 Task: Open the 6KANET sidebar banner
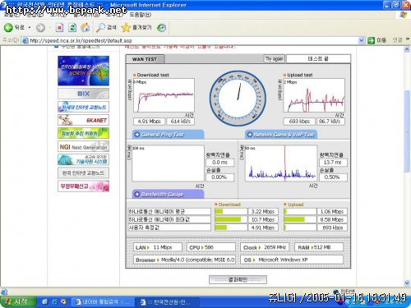83,120
